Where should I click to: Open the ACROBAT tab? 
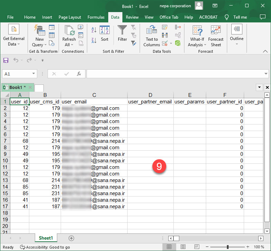coord(208,17)
